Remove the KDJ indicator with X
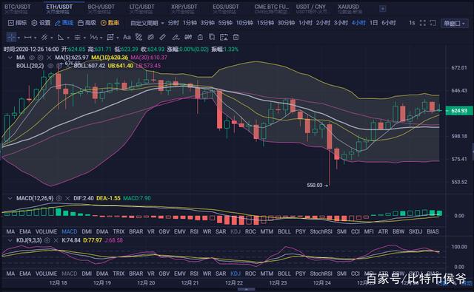Viewport: 474px width, 292px height. click(56, 240)
